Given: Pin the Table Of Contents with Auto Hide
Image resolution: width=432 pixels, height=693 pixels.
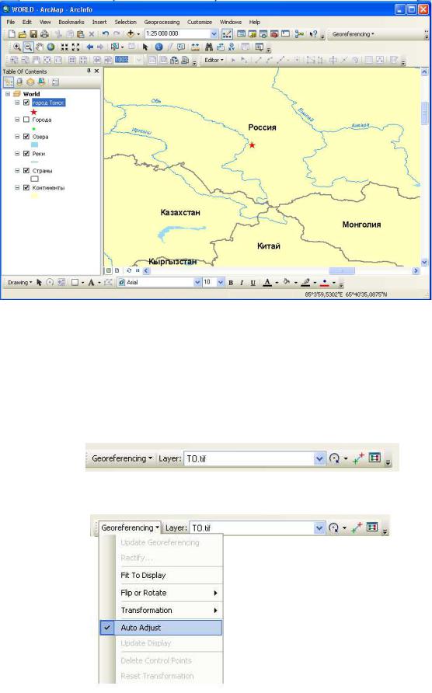Looking at the screenshot, I should (89, 71).
